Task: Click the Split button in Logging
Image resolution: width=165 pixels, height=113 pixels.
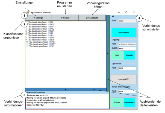Action: click(117, 55)
